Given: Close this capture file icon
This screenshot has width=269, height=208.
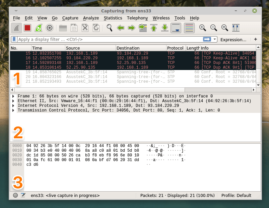Looking at the screenshot, I should pyautogui.click(x=85, y=28).
